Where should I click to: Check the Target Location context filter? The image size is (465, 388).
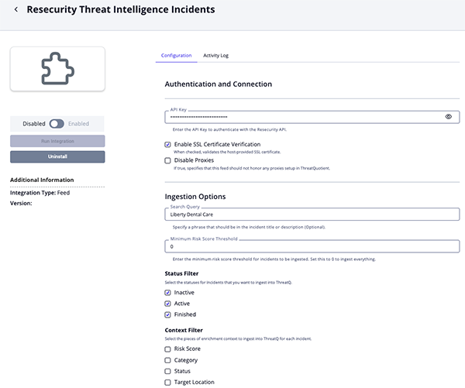pyautogui.click(x=168, y=382)
